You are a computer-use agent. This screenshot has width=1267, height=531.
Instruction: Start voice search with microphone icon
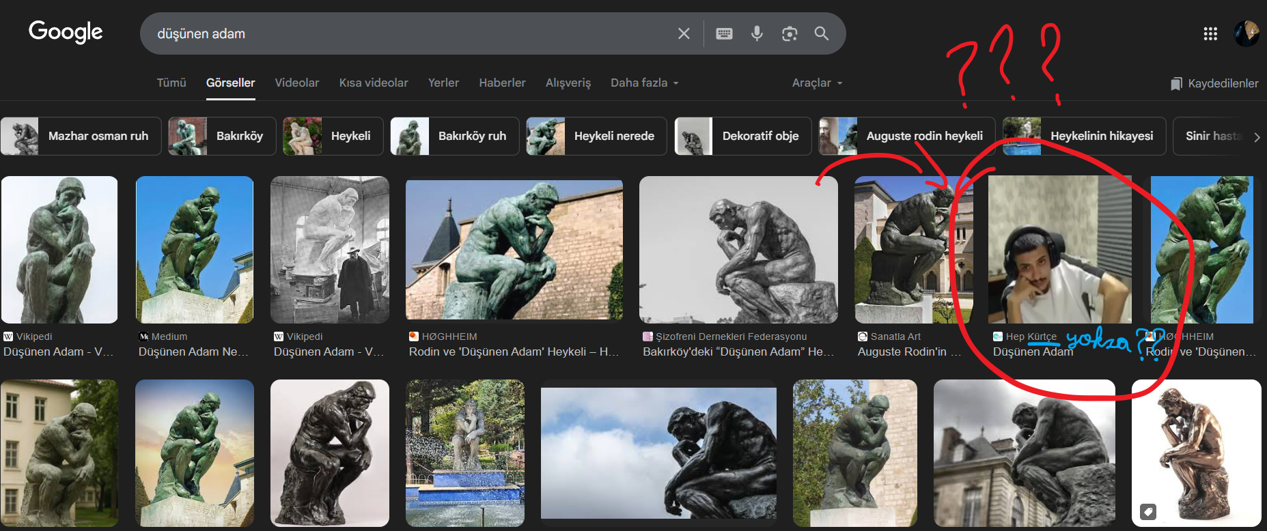tap(757, 33)
